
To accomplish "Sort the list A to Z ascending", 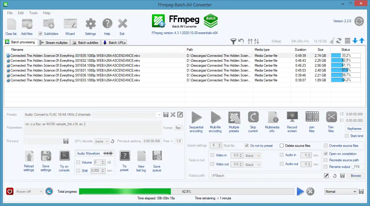I will tap(250, 41).
